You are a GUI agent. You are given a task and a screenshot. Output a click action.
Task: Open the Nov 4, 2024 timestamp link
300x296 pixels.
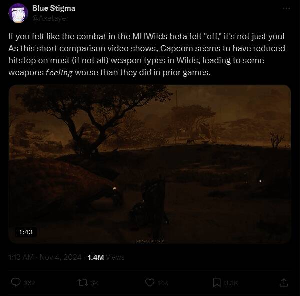[x=60, y=257]
